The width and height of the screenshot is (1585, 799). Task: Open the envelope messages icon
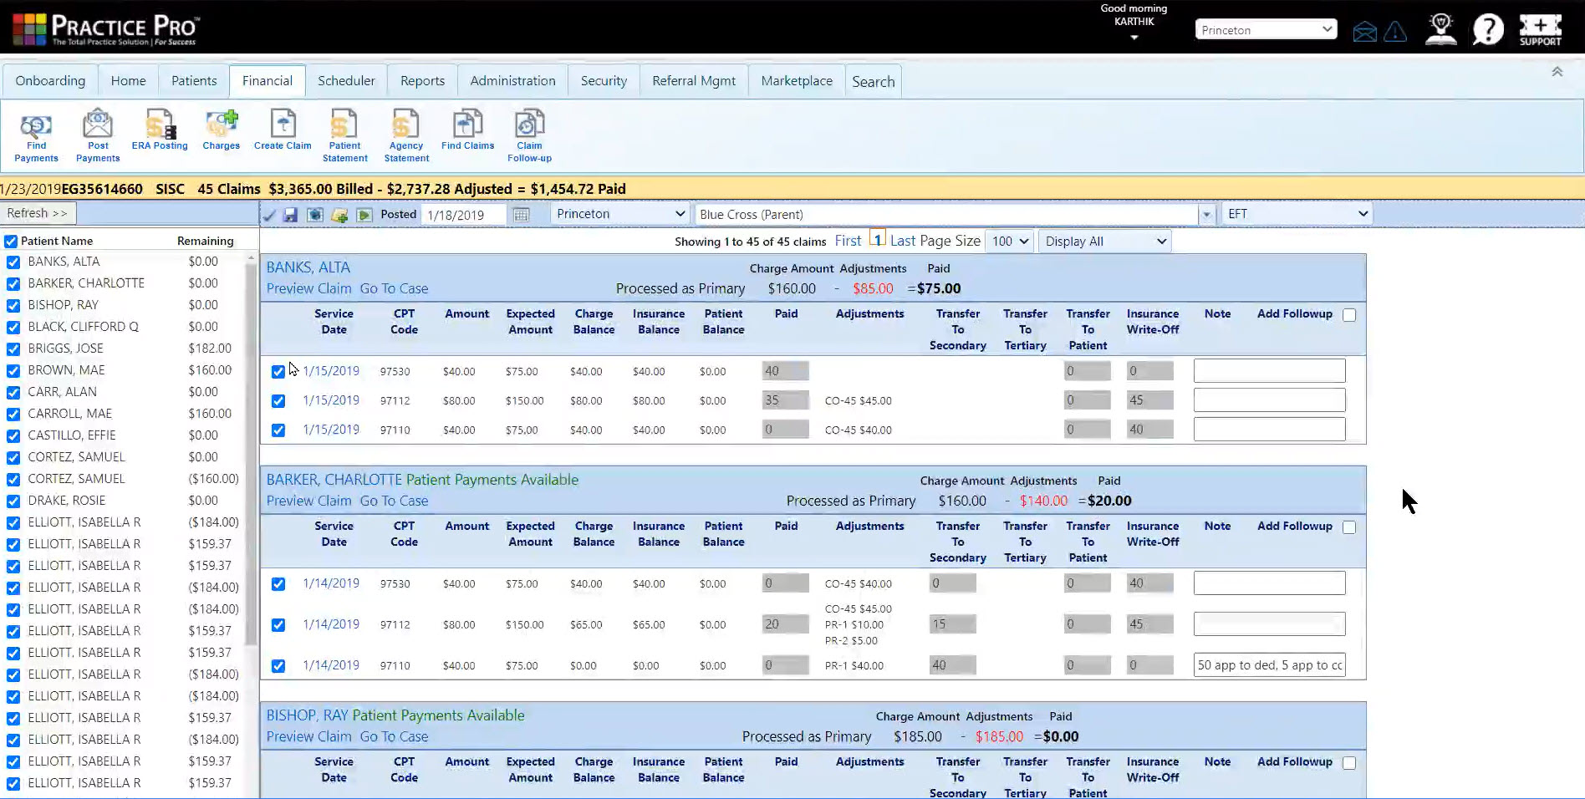point(1364,32)
